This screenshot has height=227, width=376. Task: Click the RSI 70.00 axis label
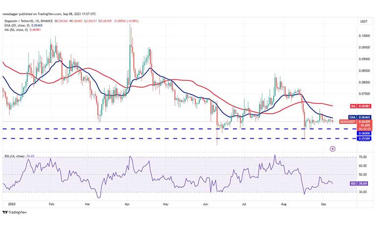coord(363,157)
